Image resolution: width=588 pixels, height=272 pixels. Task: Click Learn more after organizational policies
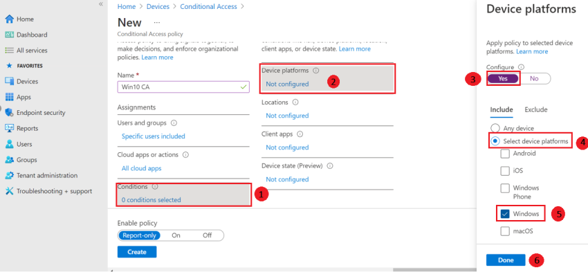pyautogui.click(x=157, y=57)
